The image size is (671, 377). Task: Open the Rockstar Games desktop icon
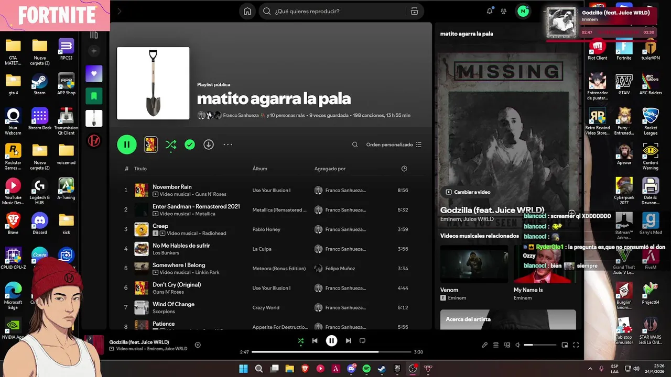(x=13, y=157)
